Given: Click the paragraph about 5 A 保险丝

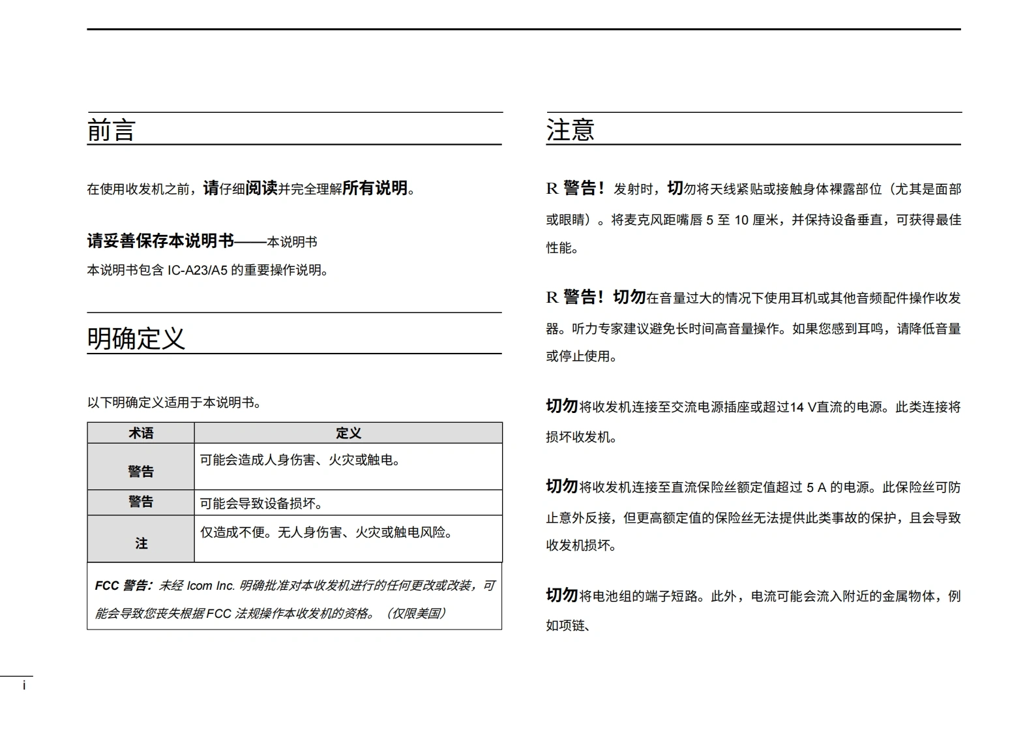Looking at the screenshot, I should pyautogui.click(x=753, y=516).
